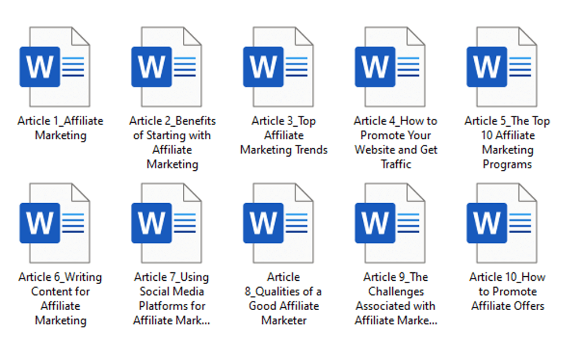Select the Article 9_The Challenges Word icon
This screenshot has height=356, width=566.
coord(390,223)
